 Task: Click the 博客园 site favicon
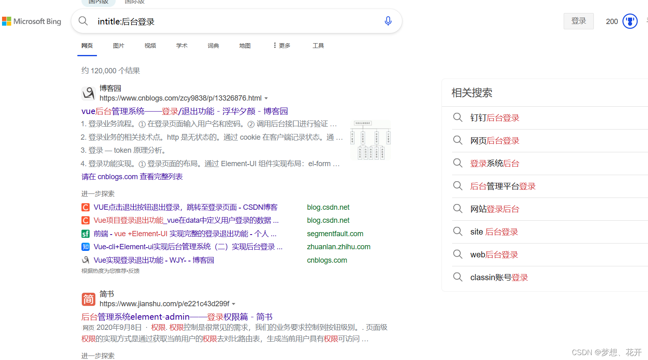(x=88, y=93)
